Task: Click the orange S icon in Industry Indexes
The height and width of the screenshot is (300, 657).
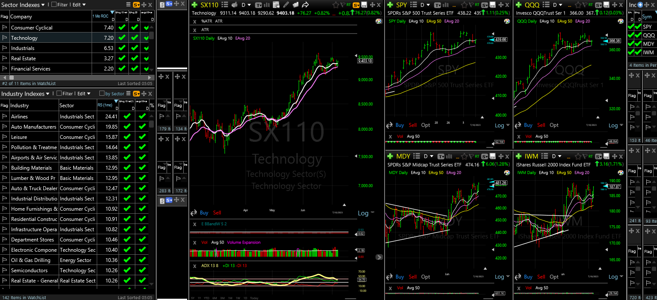Action: click(136, 94)
